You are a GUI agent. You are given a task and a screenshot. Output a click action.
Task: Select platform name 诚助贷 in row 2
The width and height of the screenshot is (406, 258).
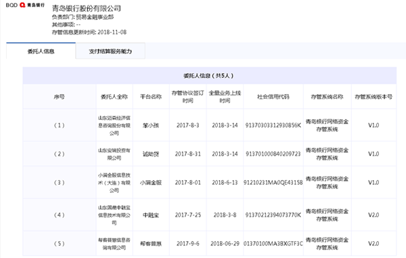pos(151,154)
